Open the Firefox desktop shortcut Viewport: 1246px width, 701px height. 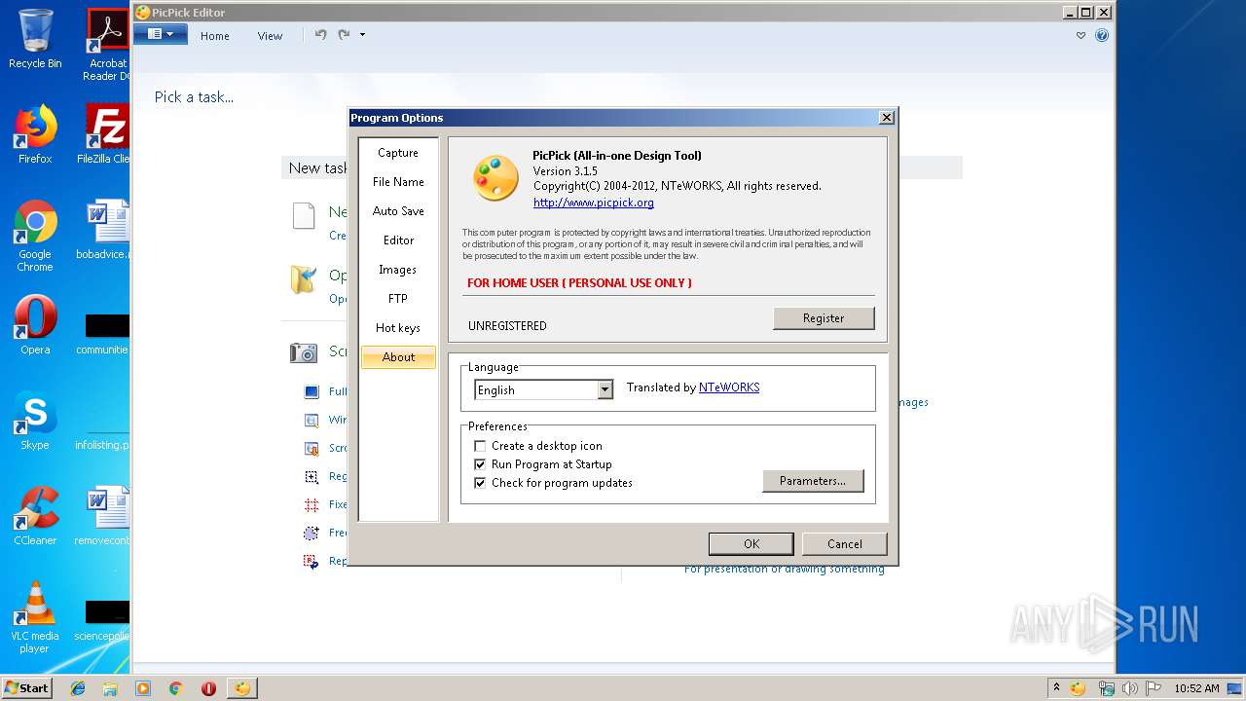pos(35,134)
